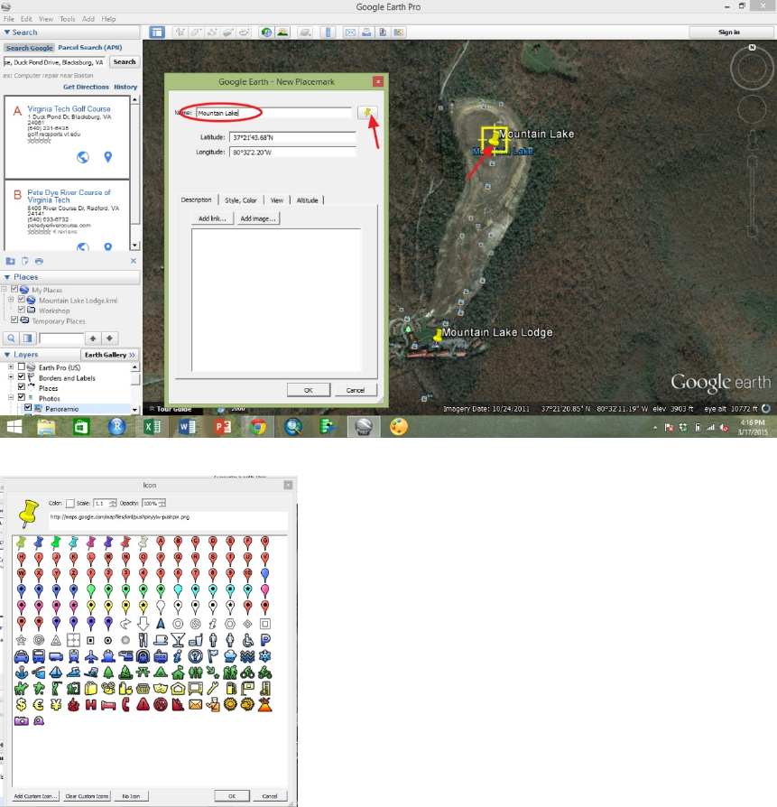Click the Search button in search panel
The width and height of the screenshot is (777, 807).
click(x=124, y=61)
